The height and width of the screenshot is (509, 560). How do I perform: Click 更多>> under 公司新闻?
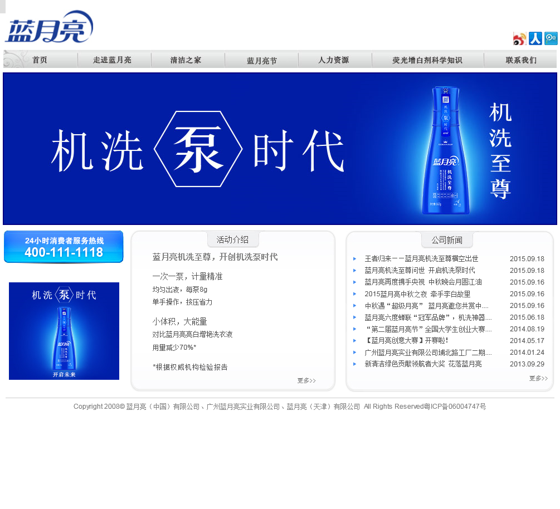pyautogui.click(x=538, y=378)
